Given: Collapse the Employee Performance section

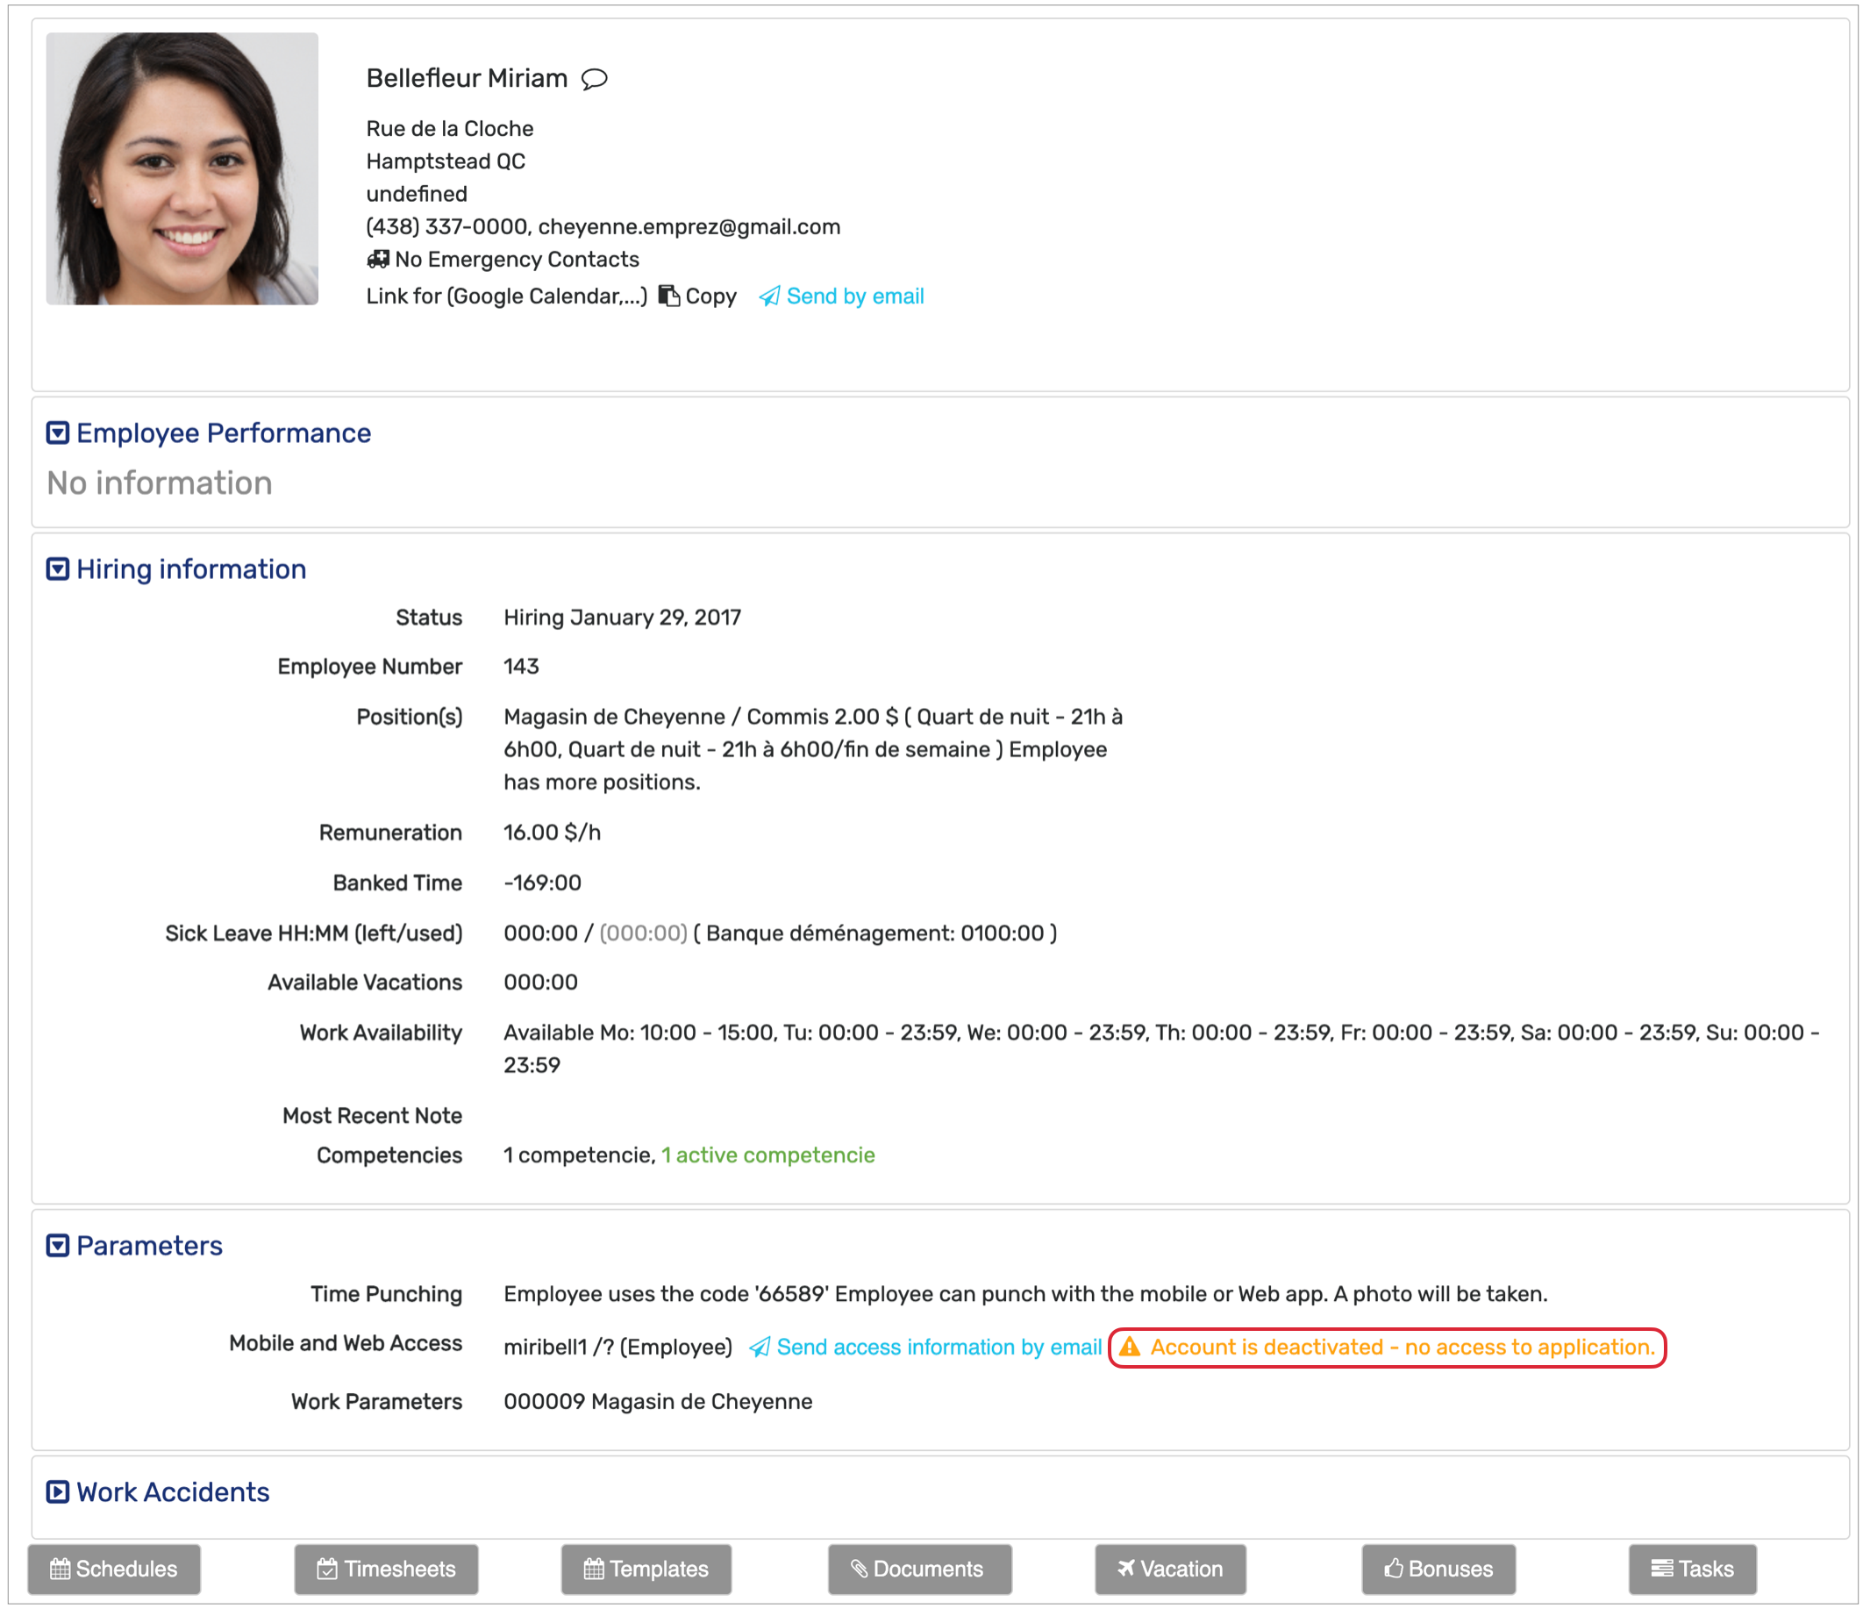Looking at the screenshot, I should [x=58, y=433].
